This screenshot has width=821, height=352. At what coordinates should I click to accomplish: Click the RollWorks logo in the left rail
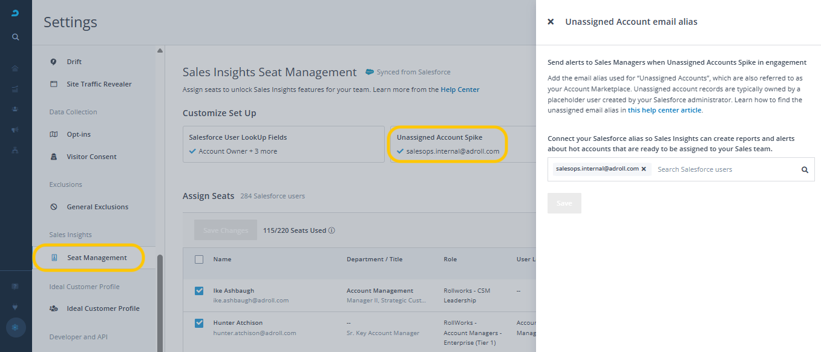[x=15, y=13]
